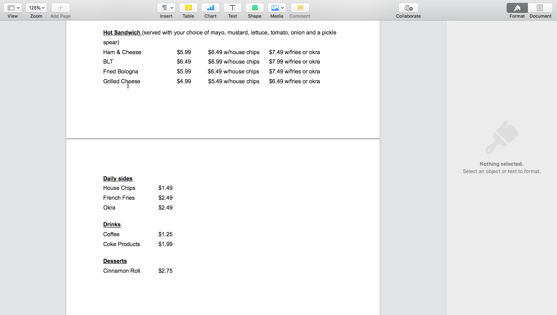557x315 pixels.
Task: Add a Shape with the green square icon
Action: coord(255,8)
